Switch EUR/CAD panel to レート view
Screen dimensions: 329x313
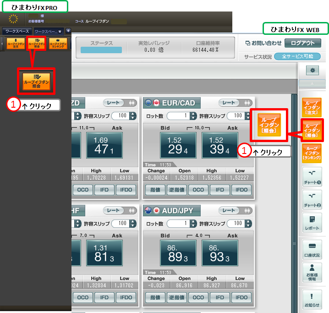click(x=229, y=103)
